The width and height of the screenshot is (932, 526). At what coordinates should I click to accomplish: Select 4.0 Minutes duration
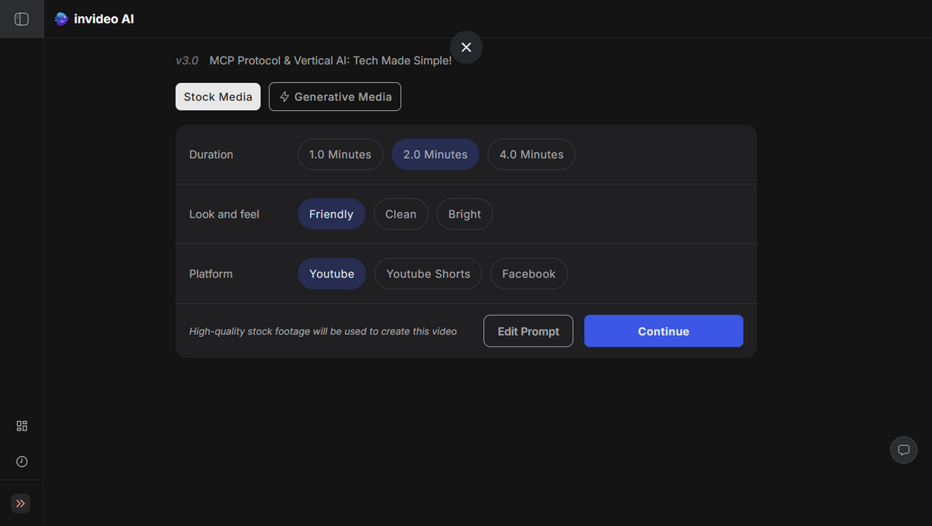click(x=531, y=155)
